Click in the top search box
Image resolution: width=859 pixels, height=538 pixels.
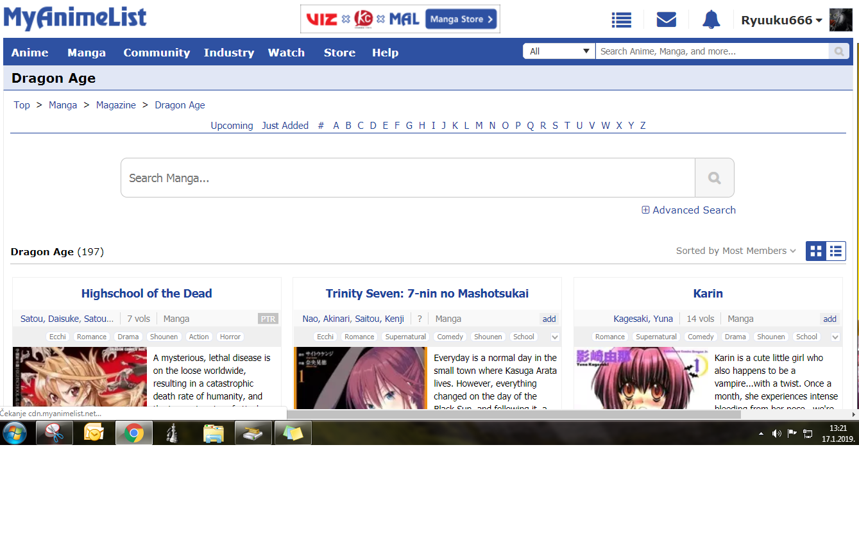click(x=712, y=51)
